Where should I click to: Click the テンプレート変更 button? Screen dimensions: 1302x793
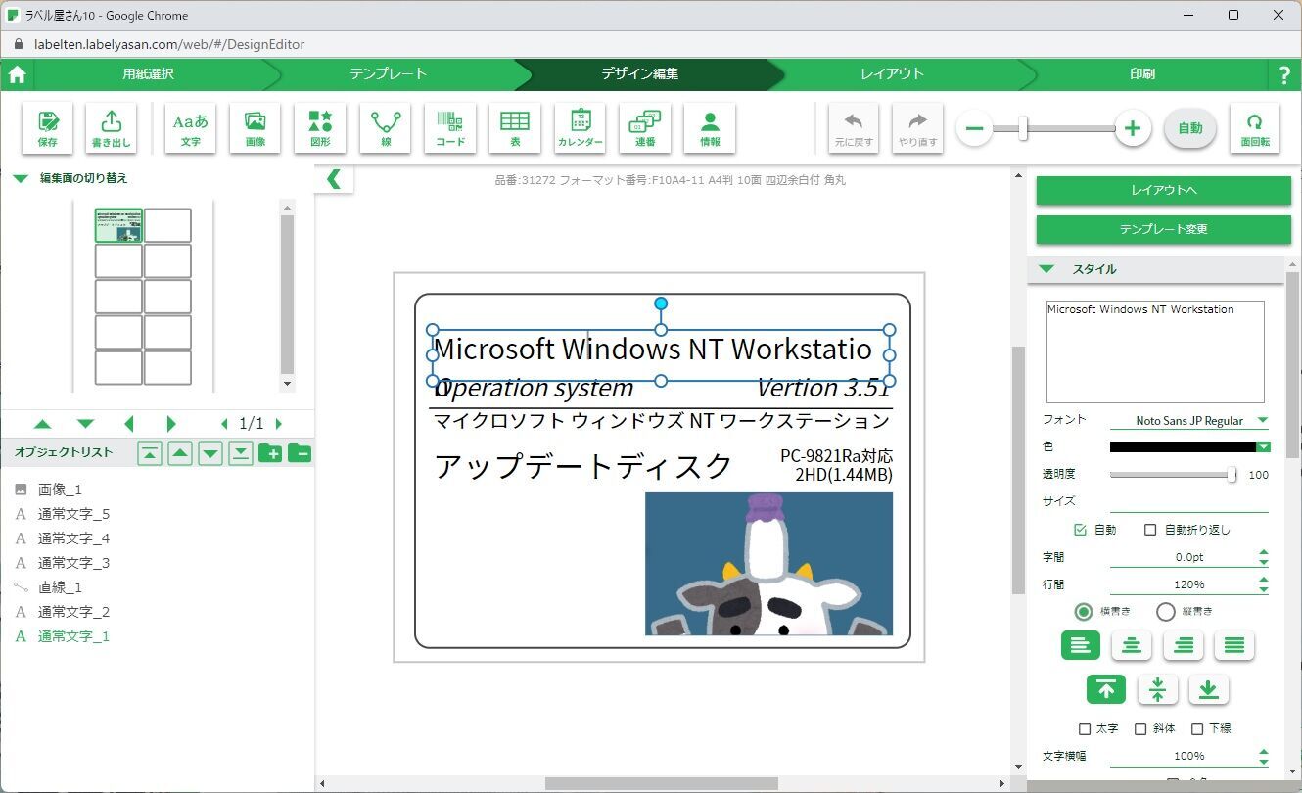1164,229
